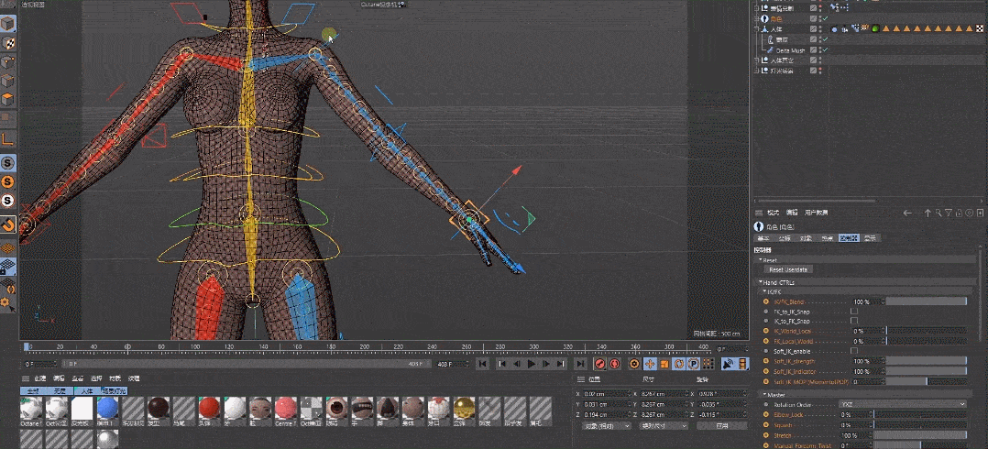Image resolution: width=988 pixels, height=449 pixels.
Task: Open the 用户数据 menu in attribute manager
Action: pos(816,213)
